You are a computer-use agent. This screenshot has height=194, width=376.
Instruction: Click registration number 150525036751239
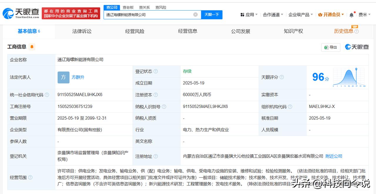tap(75, 106)
